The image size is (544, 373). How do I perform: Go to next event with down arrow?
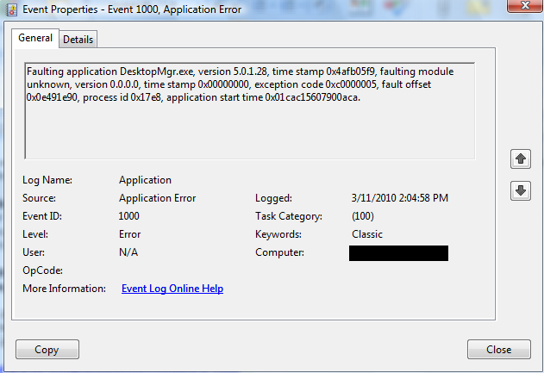click(520, 190)
